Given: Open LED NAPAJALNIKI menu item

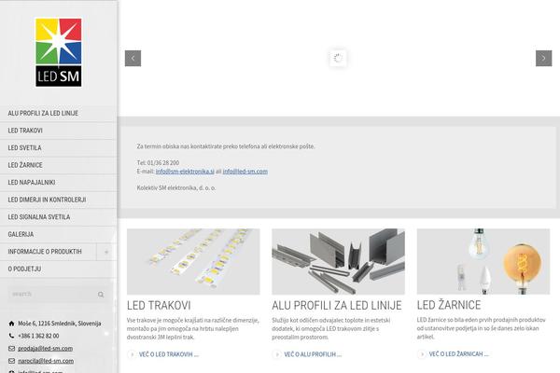Looking at the screenshot, I should coord(58,183).
